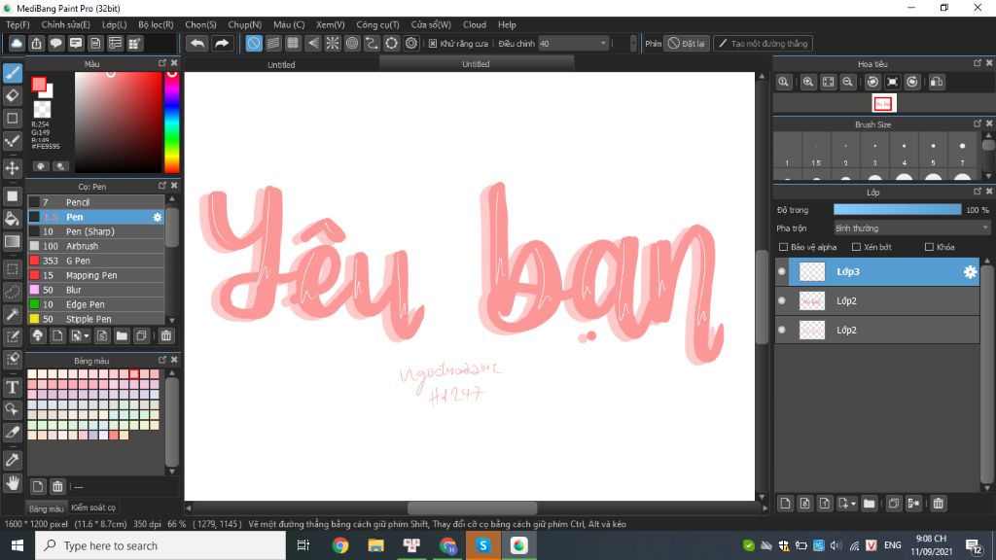Expand the new layer type dropdown arrow
Viewport: 996px width, 560px height.
853,504
